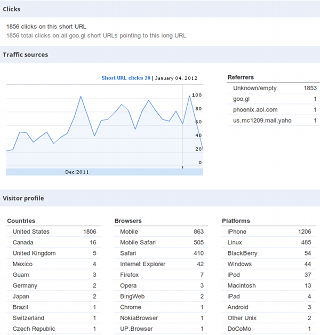Screen dimensions: 320x335
Task: Click the Mobile Safari browser row
Action: pyautogui.click(x=161, y=243)
